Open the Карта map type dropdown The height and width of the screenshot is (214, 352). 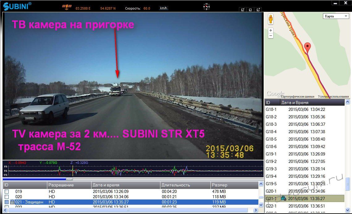point(336,16)
